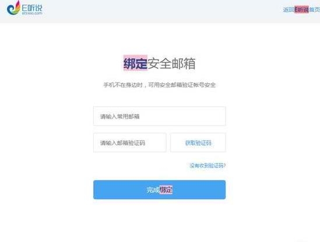320x242 pixels.
Task: Click the 绑定安全邮箱 page heading
Action: click(x=159, y=63)
